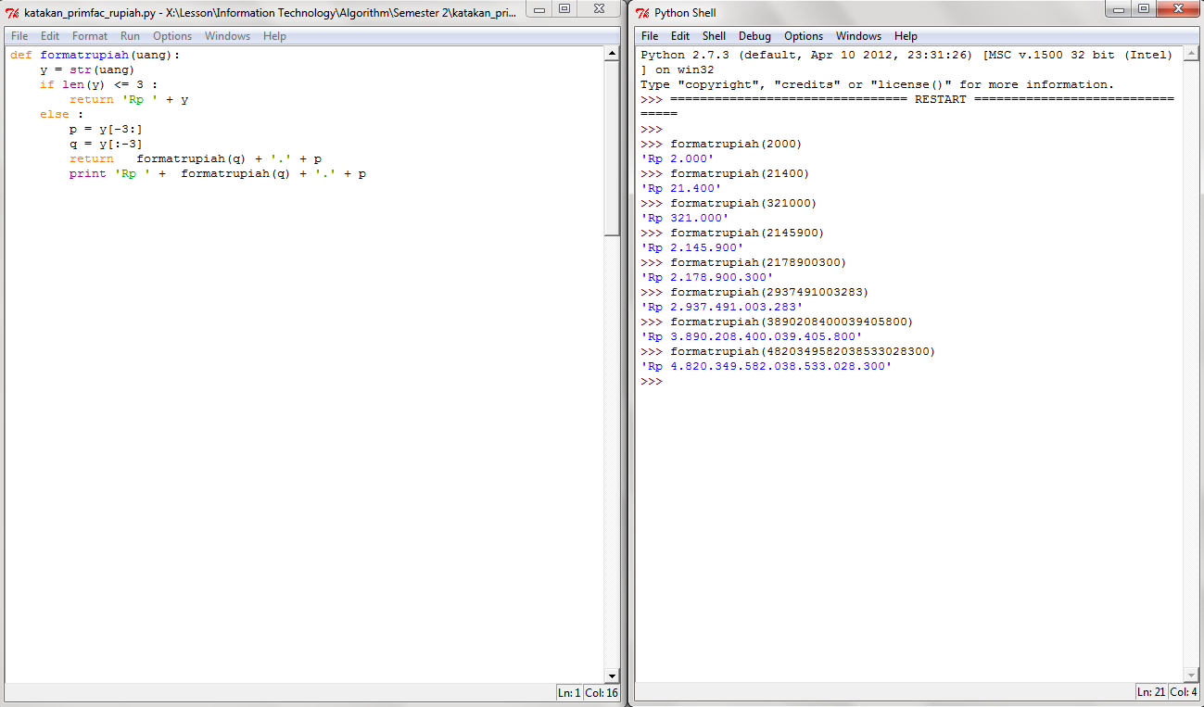
Task: Open the Windows menu in the Python Shell
Action: 858,36
